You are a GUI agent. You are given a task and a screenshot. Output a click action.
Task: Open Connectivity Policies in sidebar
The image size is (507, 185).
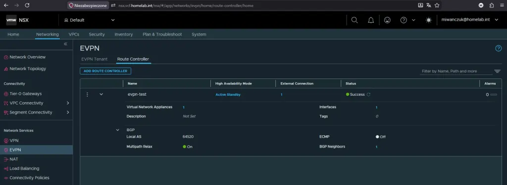(29, 178)
